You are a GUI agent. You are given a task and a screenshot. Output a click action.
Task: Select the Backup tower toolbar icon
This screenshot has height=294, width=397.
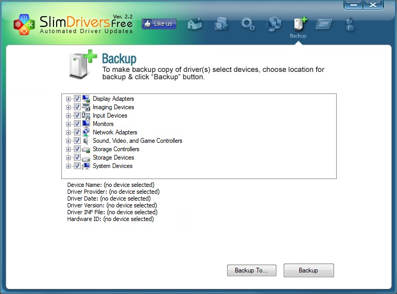pos(300,24)
